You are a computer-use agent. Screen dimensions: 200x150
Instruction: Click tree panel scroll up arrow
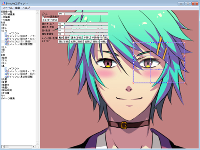(37, 12)
